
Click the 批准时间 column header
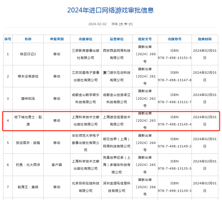(x=205, y=39)
